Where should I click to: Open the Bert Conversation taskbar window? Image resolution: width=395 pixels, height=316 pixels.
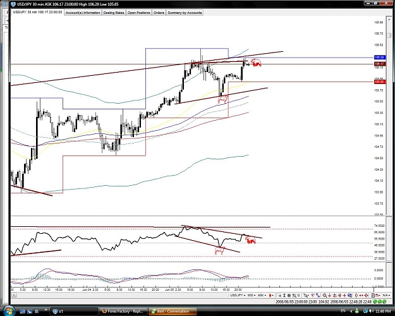pyautogui.click(x=173, y=312)
